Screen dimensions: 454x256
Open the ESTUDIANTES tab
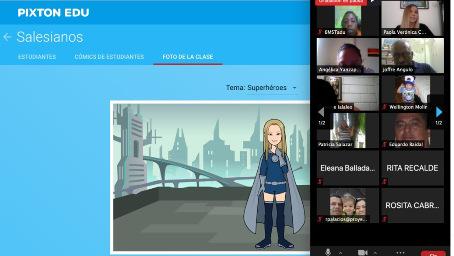(x=37, y=57)
